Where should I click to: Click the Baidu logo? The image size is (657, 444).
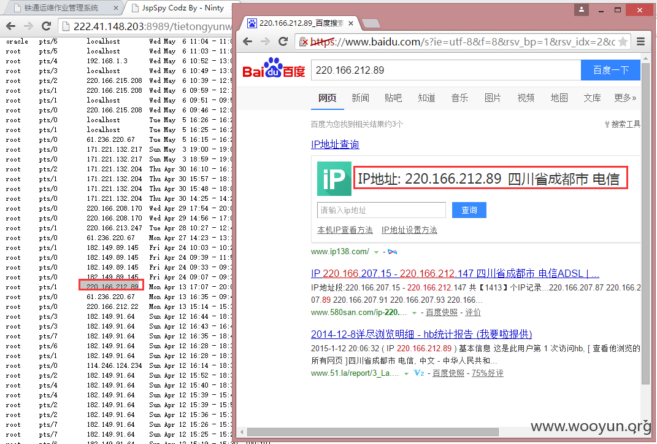(274, 70)
